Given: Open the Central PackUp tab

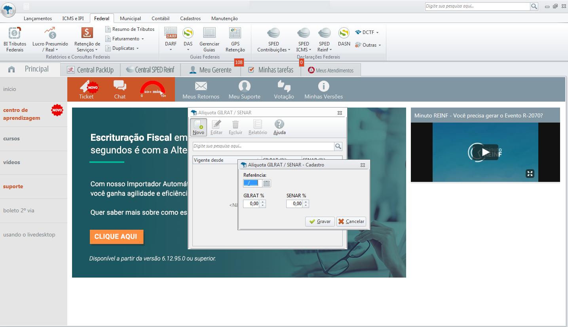Looking at the screenshot, I should (x=90, y=70).
